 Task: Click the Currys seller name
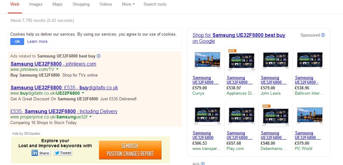click(198, 93)
